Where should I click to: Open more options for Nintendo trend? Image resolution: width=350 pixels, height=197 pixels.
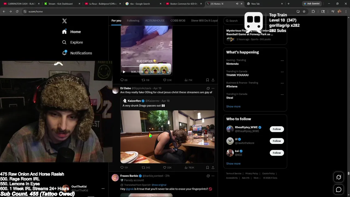282,61
